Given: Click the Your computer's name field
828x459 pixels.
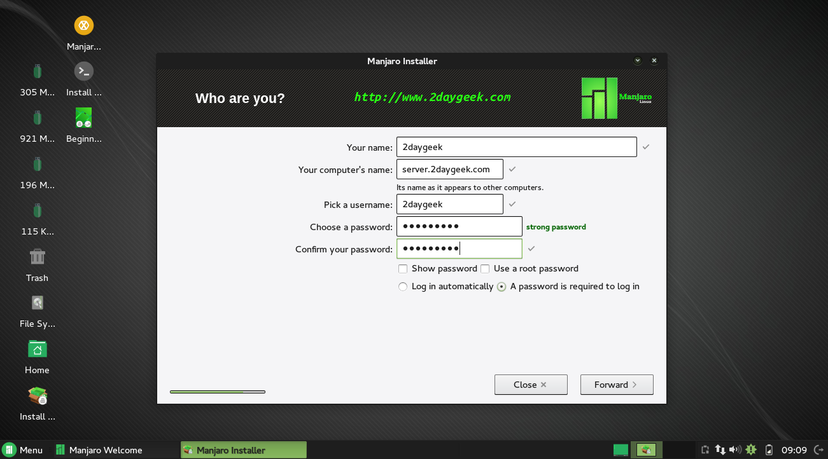Looking at the screenshot, I should [449, 169].
